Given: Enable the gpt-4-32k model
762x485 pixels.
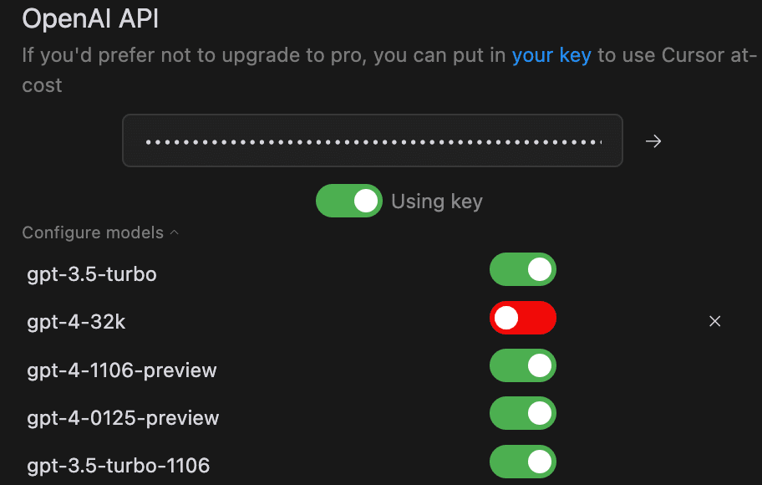Looking at the screenshot, I should pos(522,318).
